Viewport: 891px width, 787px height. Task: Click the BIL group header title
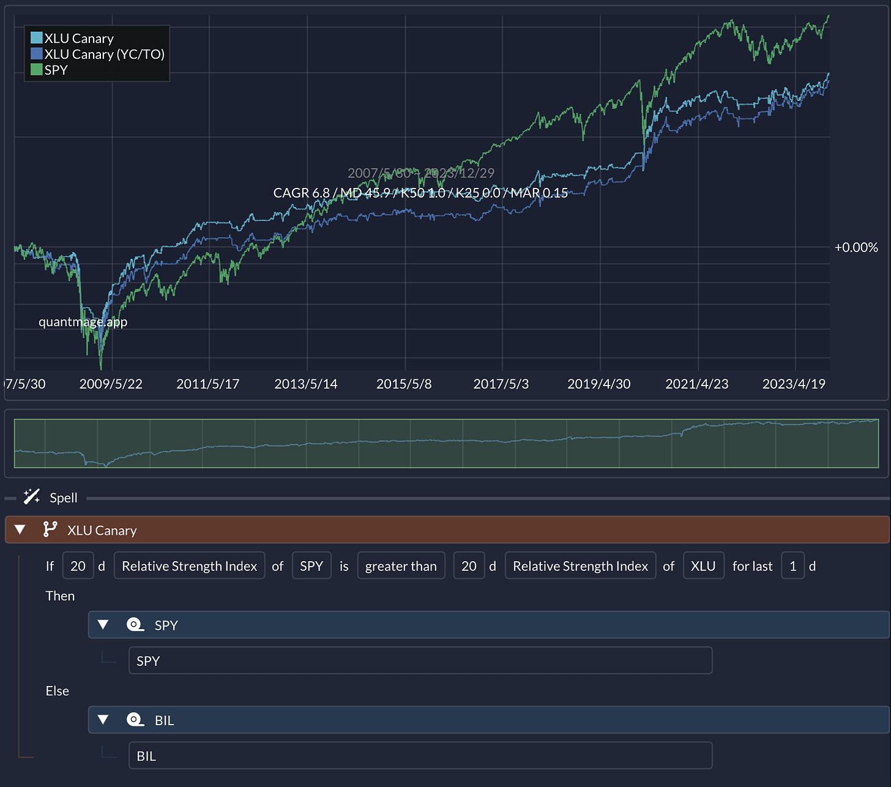(164, 720)
